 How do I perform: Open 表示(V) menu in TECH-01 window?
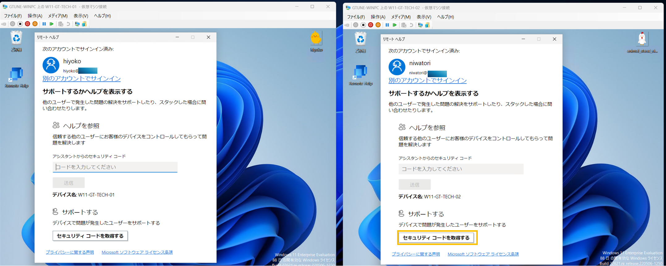[x=81, y=16]
